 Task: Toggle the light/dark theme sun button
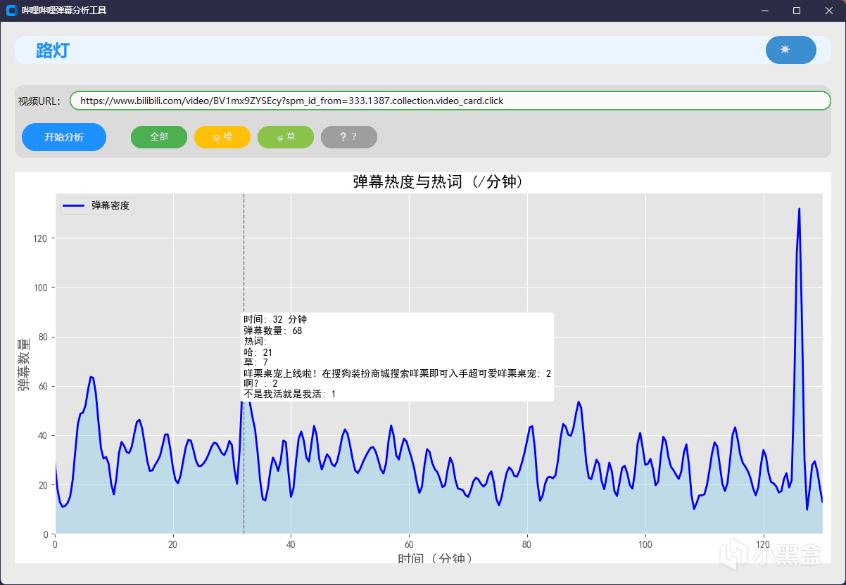click(790, 50)
